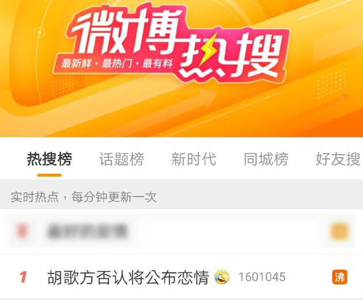Viewport: 363px width, 302px height.
Task: Tap the orange 沸 badge icon
Action: tap(339, 277)
